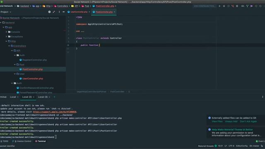
Task: Click backend breadcrumb in navigation bar
Action: (24, 6)
